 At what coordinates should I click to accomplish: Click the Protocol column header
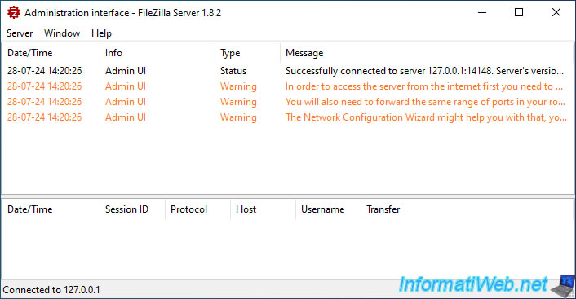pyautogui.click(x=198, y=209)
